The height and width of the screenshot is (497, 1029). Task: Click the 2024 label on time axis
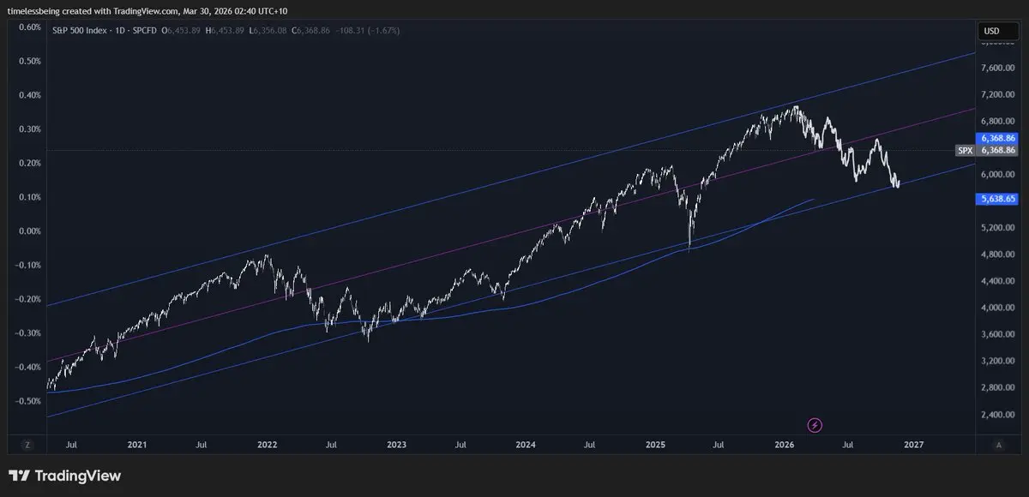pos(526,445)
